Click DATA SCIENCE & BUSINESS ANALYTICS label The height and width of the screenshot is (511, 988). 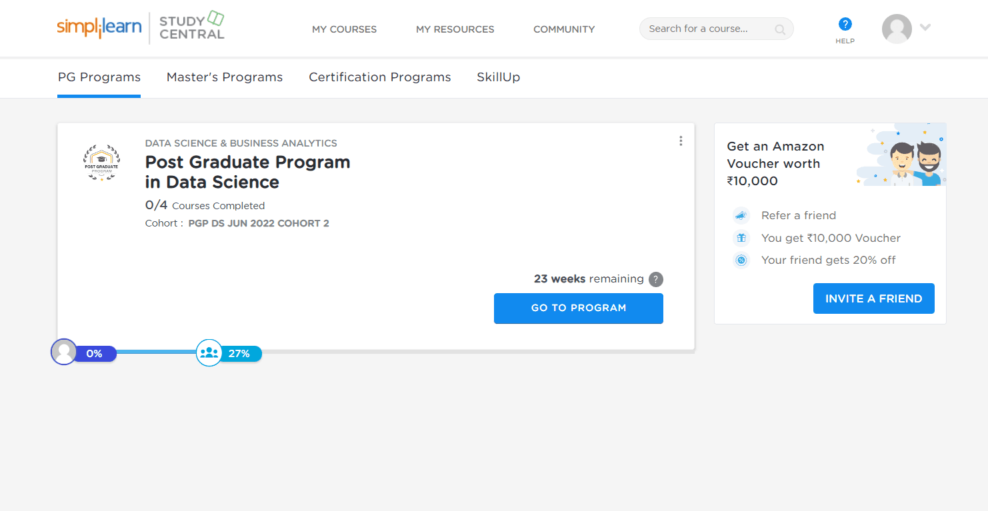click(x=241, y=143)
